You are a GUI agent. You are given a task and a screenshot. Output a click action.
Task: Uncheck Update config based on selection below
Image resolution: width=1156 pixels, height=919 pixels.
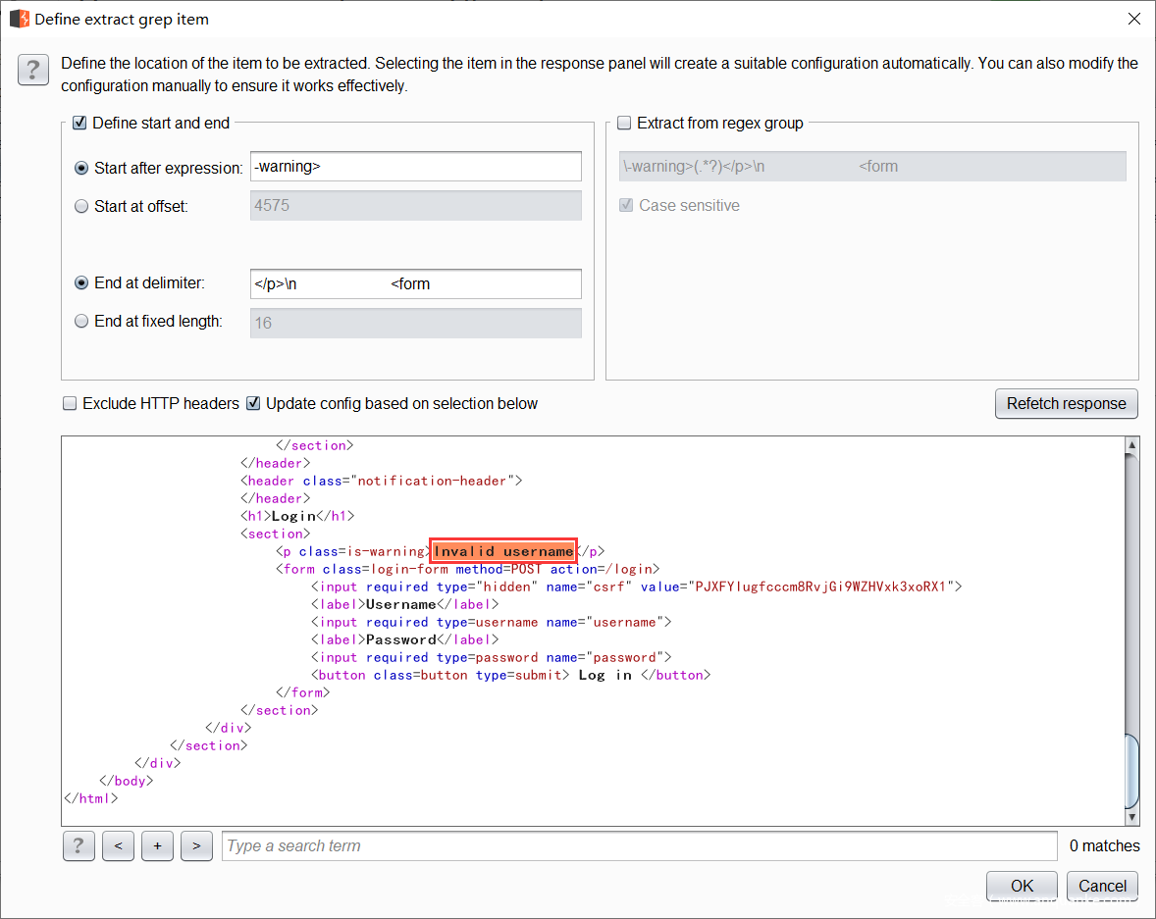coord(253,403)
